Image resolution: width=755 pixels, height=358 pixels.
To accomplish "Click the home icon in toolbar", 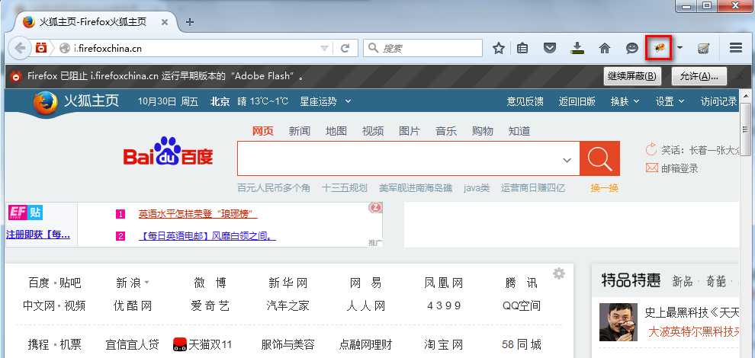I will [x=604, y=48].
